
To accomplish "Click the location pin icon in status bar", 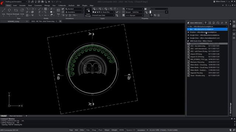I will (230, 130).
